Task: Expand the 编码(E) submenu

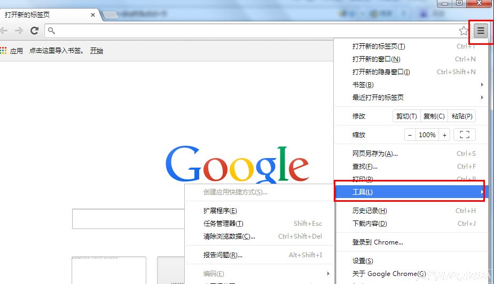Action: (x=259, y=274)
